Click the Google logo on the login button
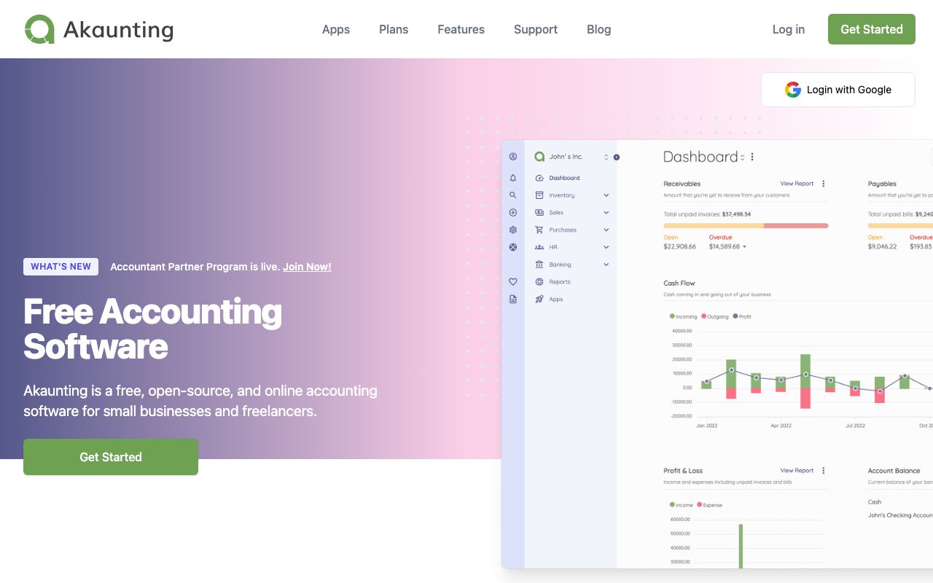This screenshot has width=933, height=583. pos(793,90)
